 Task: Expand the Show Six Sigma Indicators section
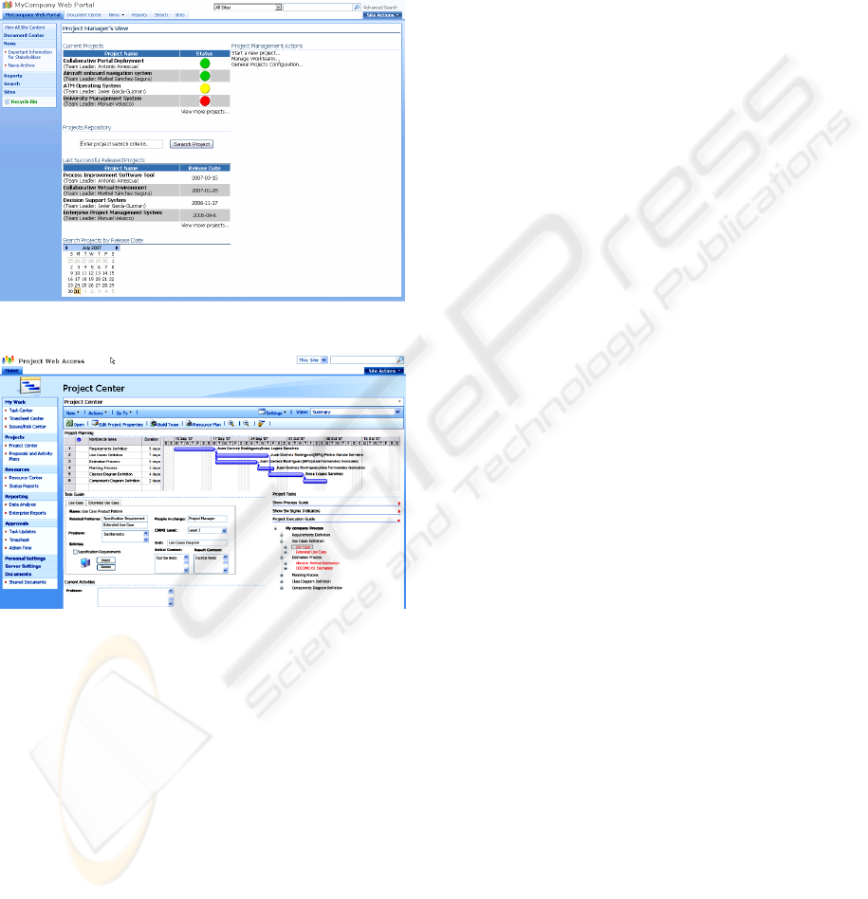pyautogui.click(x=399, y=512)
